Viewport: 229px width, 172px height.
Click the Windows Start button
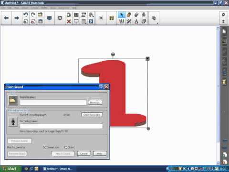10,169
